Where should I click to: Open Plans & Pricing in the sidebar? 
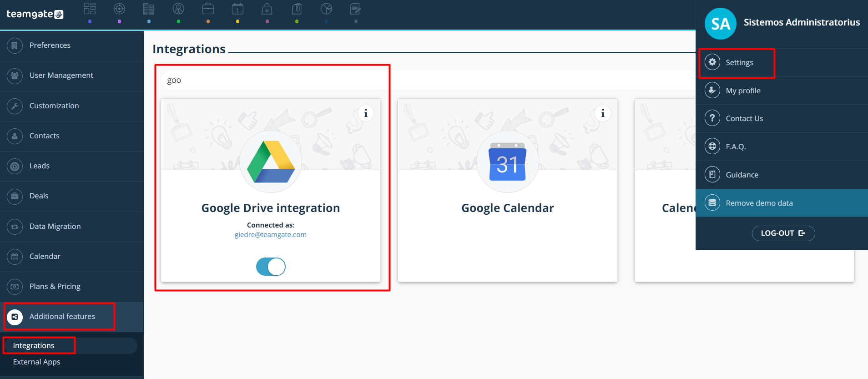click(72, 287)
